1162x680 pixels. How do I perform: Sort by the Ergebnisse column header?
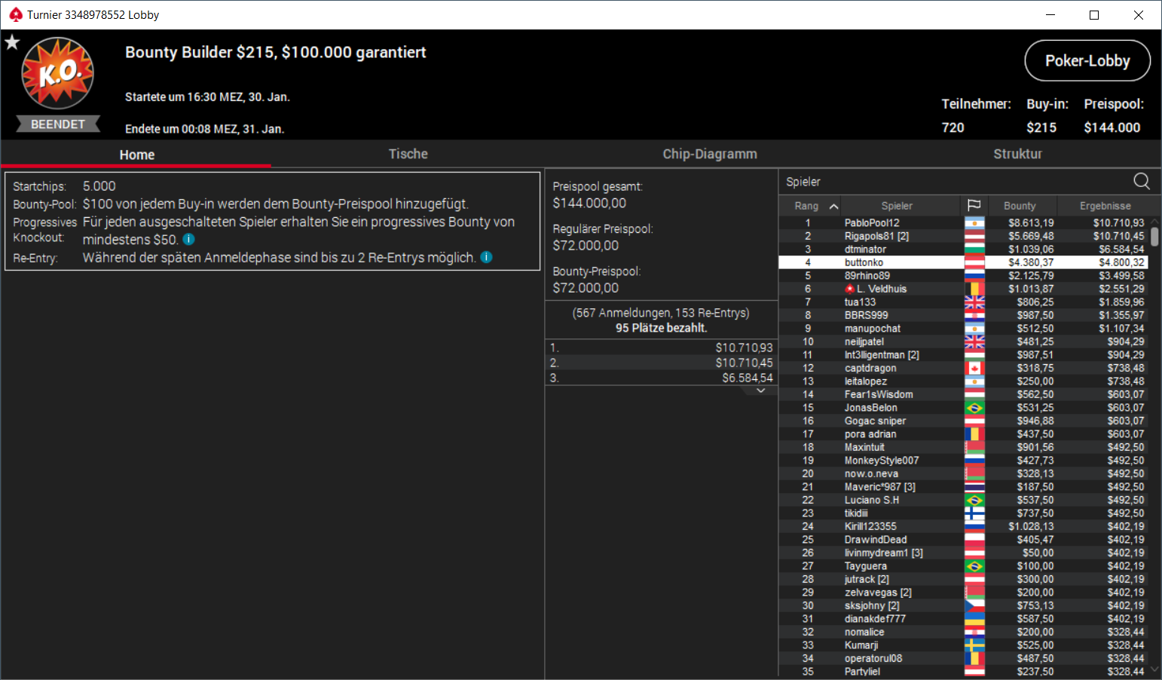[1105, 206]
